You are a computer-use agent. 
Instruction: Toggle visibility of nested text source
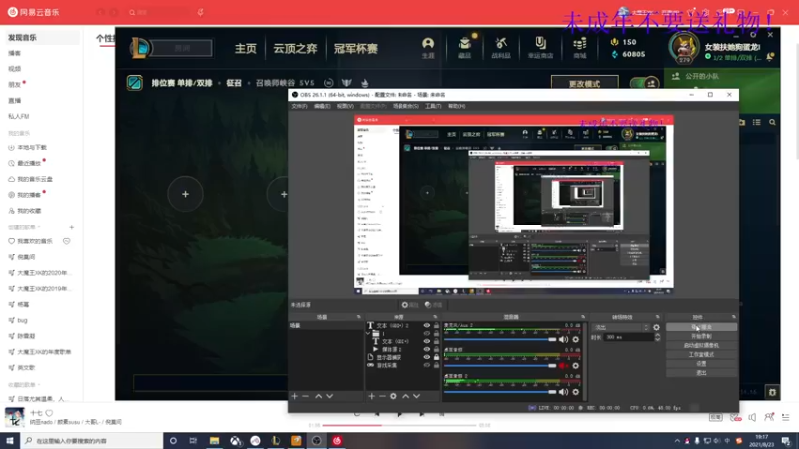[427, 341]
